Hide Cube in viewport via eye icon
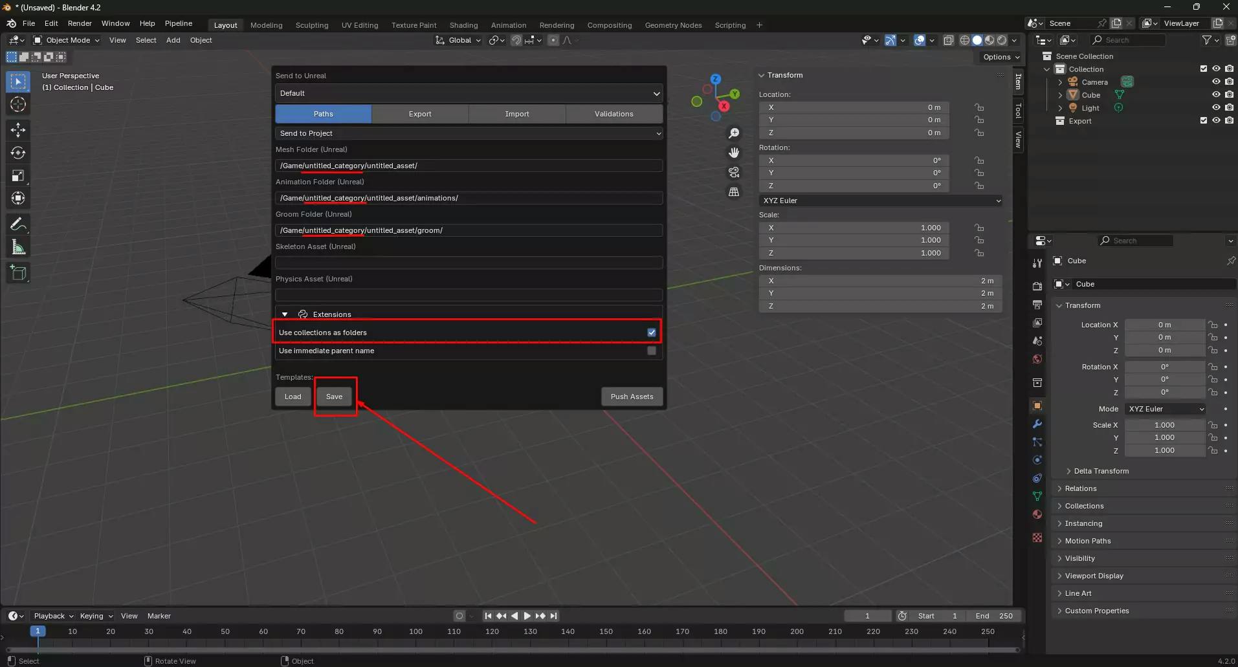 pos(1216,95)
